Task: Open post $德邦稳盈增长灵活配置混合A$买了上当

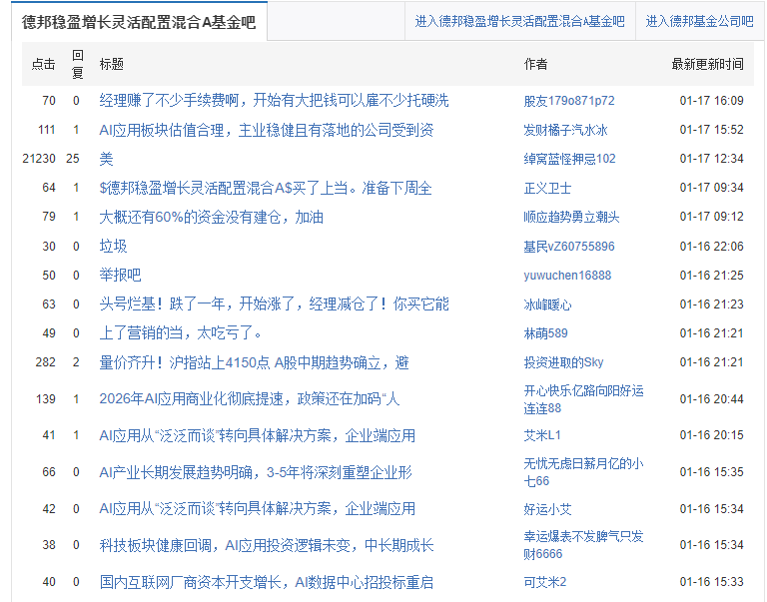Action: [x=266, y=188]
